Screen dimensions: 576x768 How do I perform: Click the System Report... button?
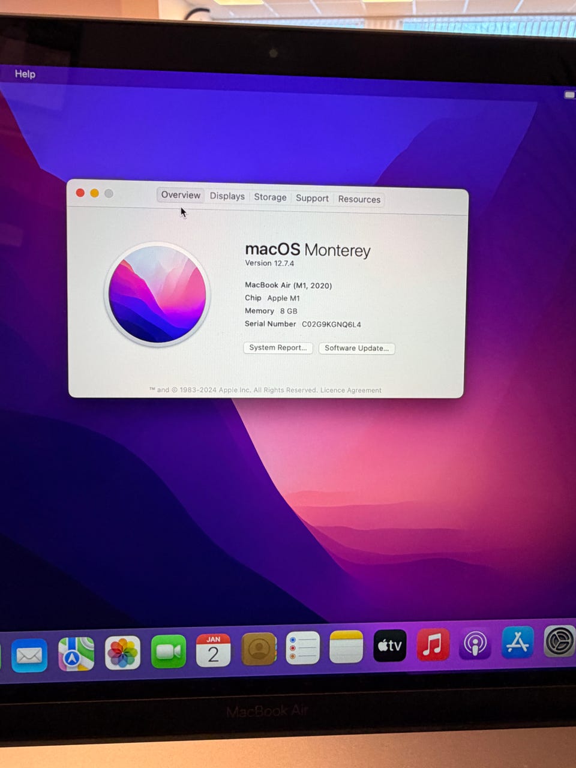point(278,347)
